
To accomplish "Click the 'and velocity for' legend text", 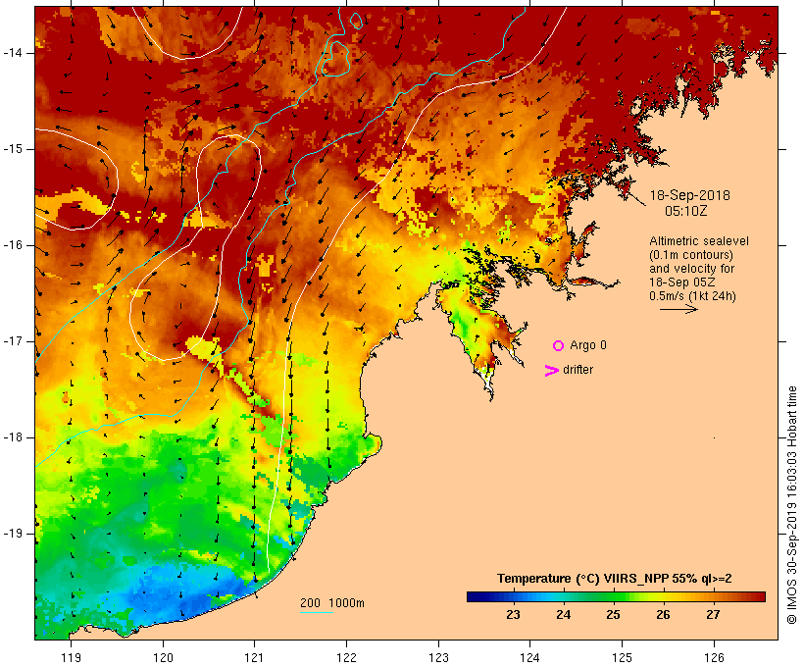I will pyautogui.click(x=691, y=269).
